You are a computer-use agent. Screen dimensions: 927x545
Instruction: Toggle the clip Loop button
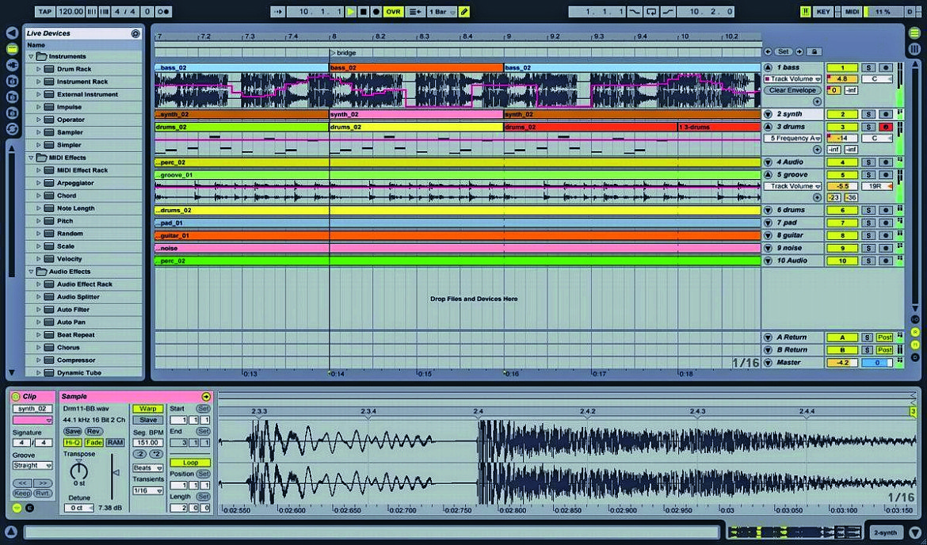pyautogui.click(x=190, y=463)
